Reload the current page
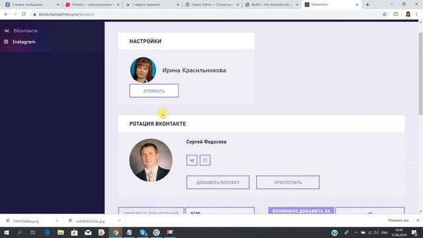 click(24, 15)
